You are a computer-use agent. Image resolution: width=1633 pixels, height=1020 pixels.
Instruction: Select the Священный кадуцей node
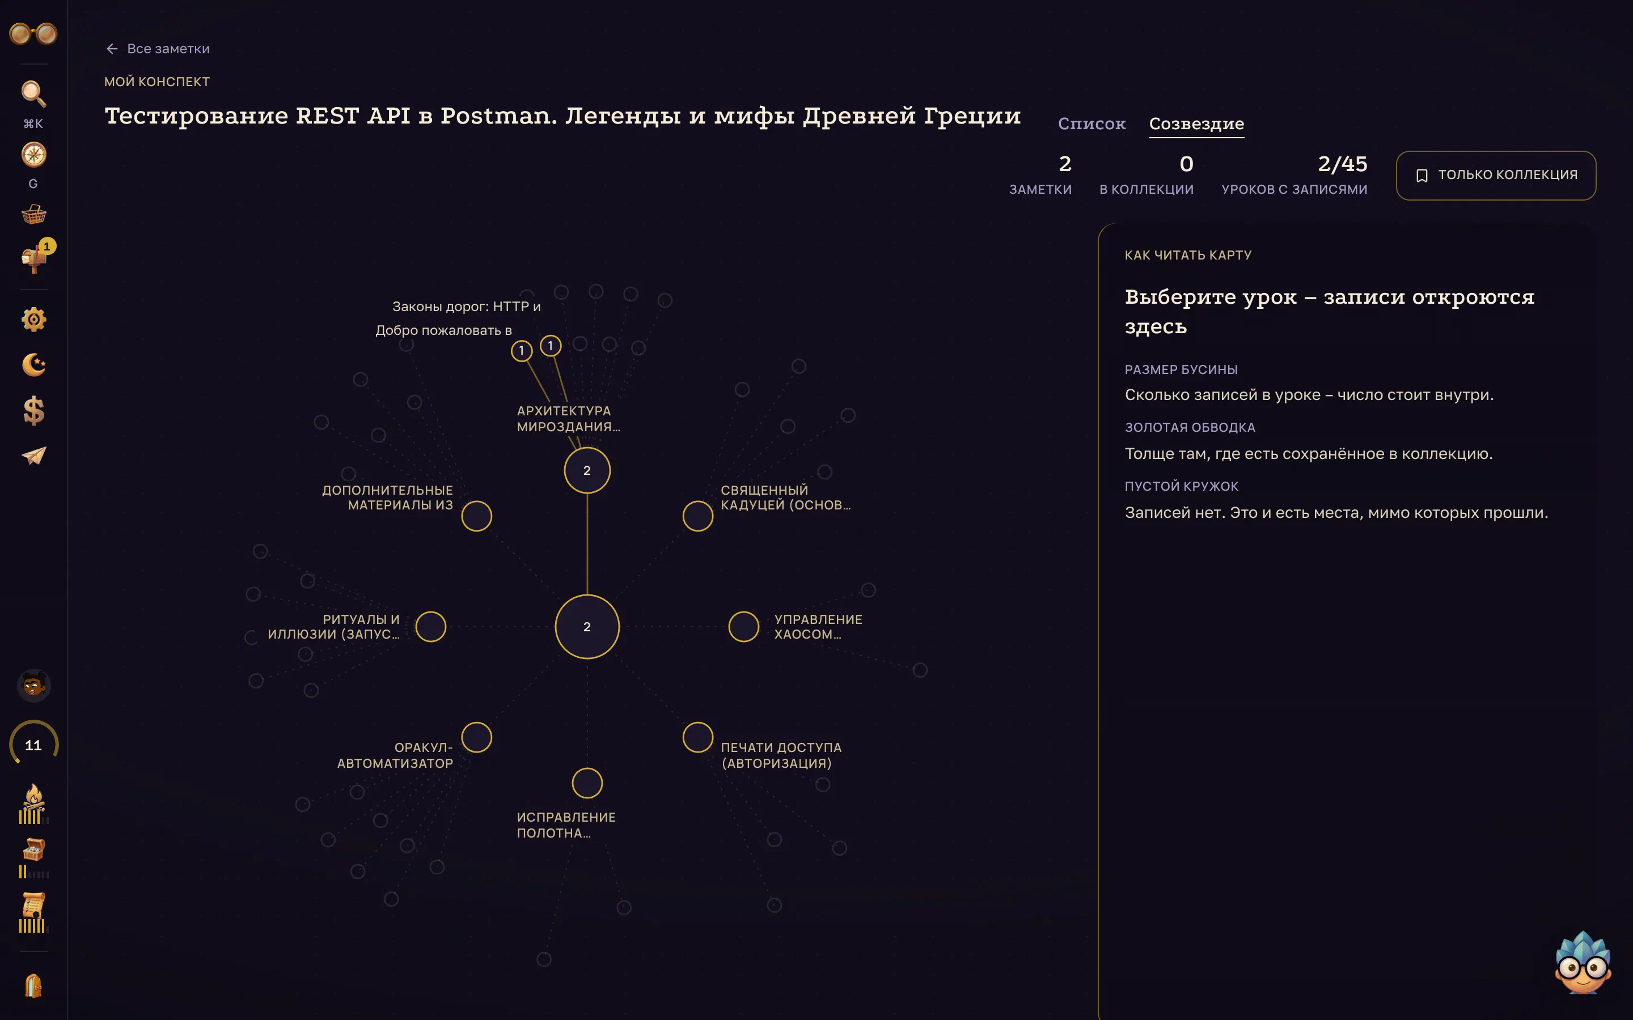click(x=698, y=516)
